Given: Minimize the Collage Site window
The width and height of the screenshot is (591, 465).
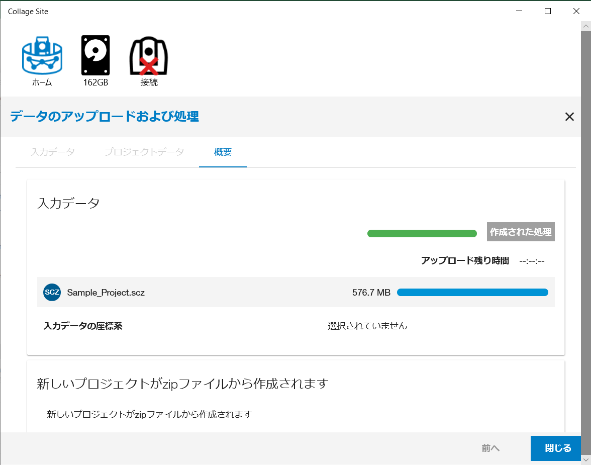Looking at the screenshot, I should 520,11.
